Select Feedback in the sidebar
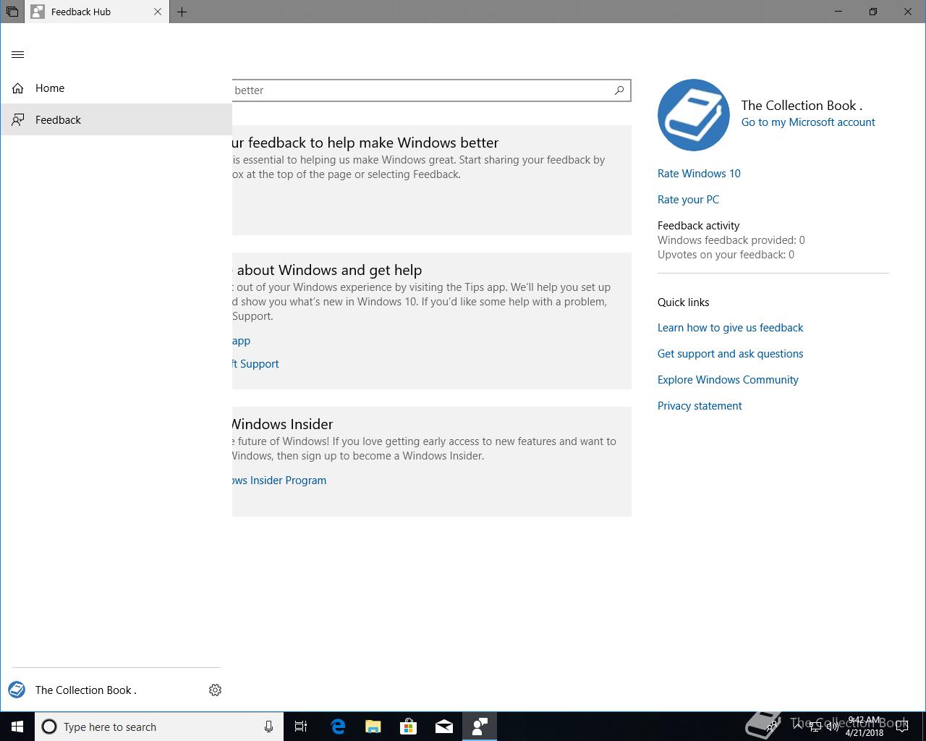Viewport: 926px width, 741px height. tap(116, 119)
